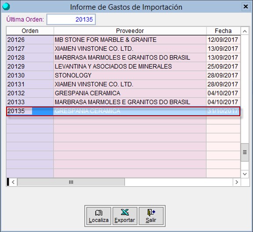The image size is (253, 232).
Task: Click the vertical scrollbar down arrow
Action: point(245,174)
